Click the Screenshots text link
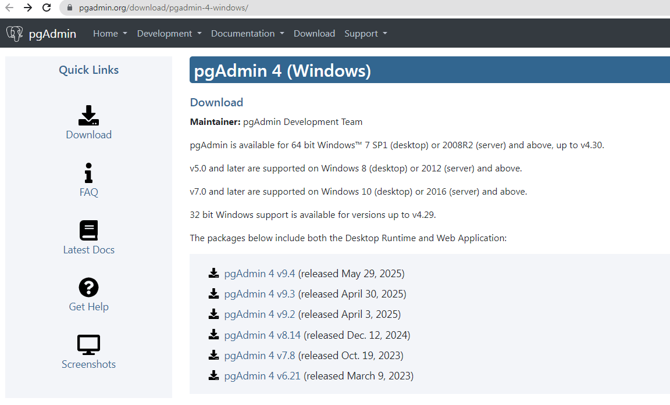 [88, 364]
